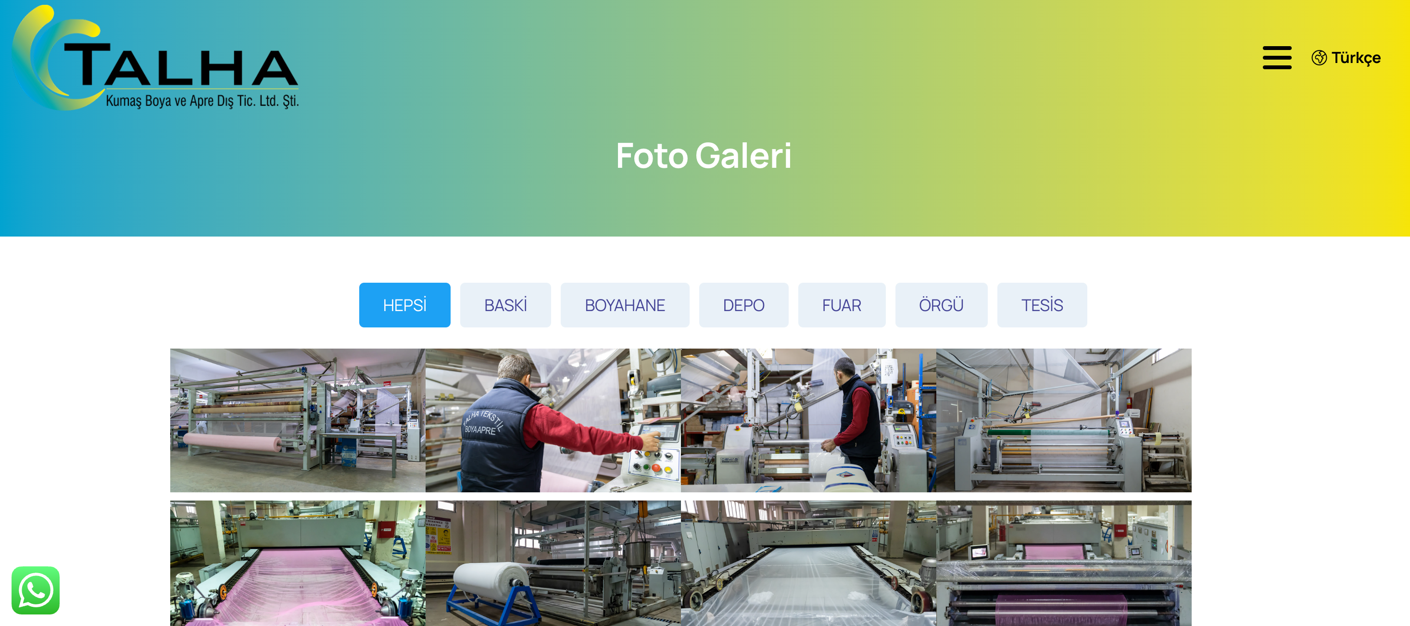This screenshot has width=1410, height=626.
Task: Select the HEPSİ filter tab
Action: 404,305
